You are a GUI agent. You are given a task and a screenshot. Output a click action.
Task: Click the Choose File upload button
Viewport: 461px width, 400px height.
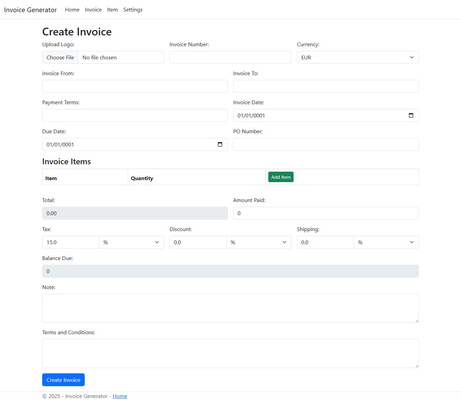point(60,57)
